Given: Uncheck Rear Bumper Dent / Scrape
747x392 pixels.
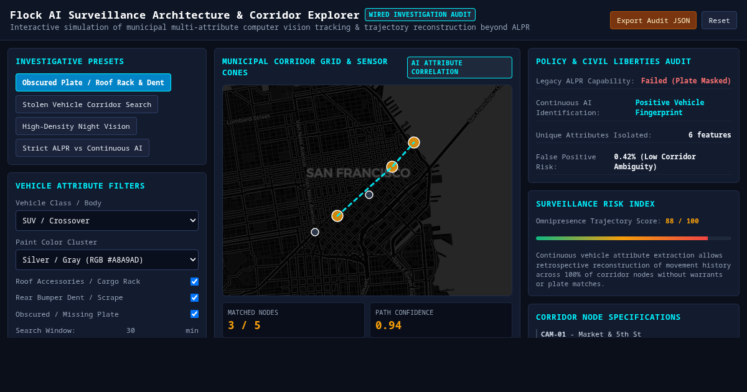Looking at the screenshot, I should coord(194,298).
